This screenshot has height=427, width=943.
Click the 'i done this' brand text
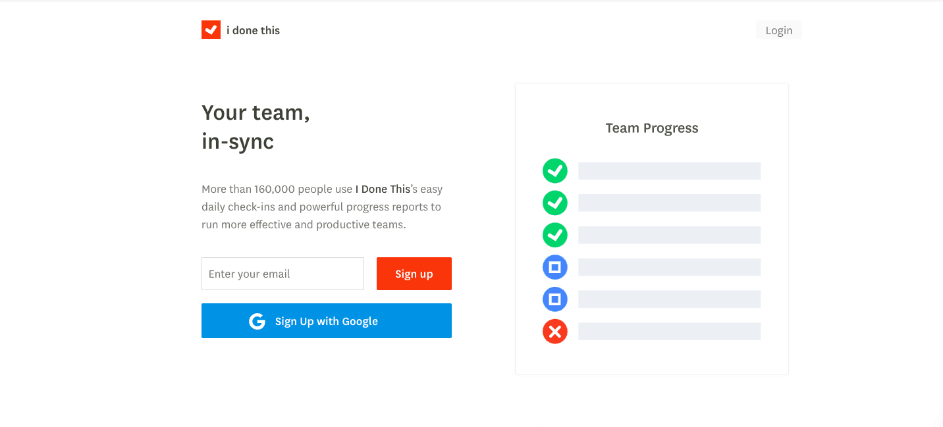coord(253,30)
